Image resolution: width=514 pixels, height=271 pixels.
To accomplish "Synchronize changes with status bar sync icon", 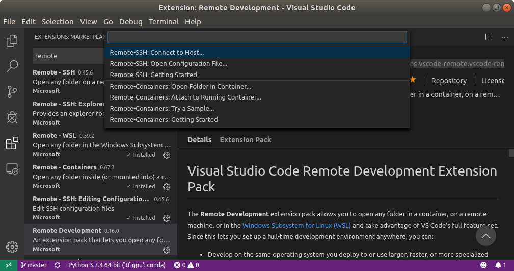I will (x=58, y=265).
